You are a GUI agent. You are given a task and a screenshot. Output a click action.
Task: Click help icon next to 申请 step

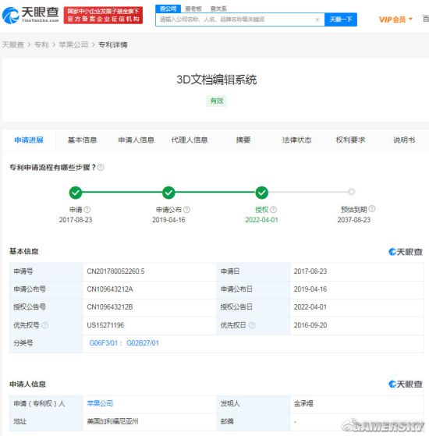click(87, 209)
